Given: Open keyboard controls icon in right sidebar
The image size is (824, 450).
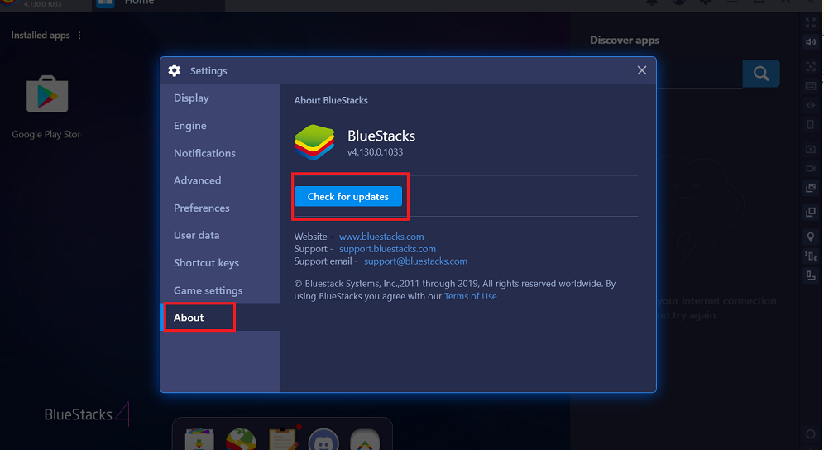Looking at the screenshot, I should pos(810,86).
